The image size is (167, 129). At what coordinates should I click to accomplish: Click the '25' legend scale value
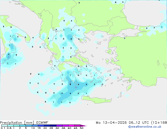pyautogui.click(x=51, y=128)
